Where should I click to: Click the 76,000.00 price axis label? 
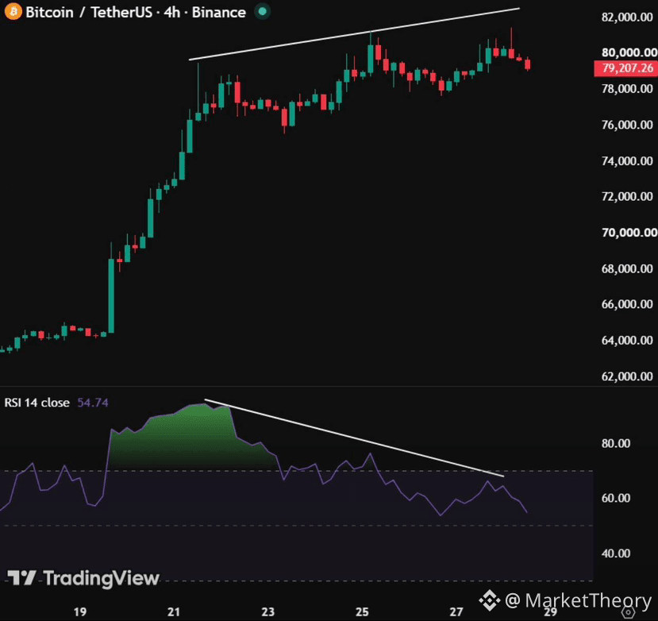click(x=627, y=125)
